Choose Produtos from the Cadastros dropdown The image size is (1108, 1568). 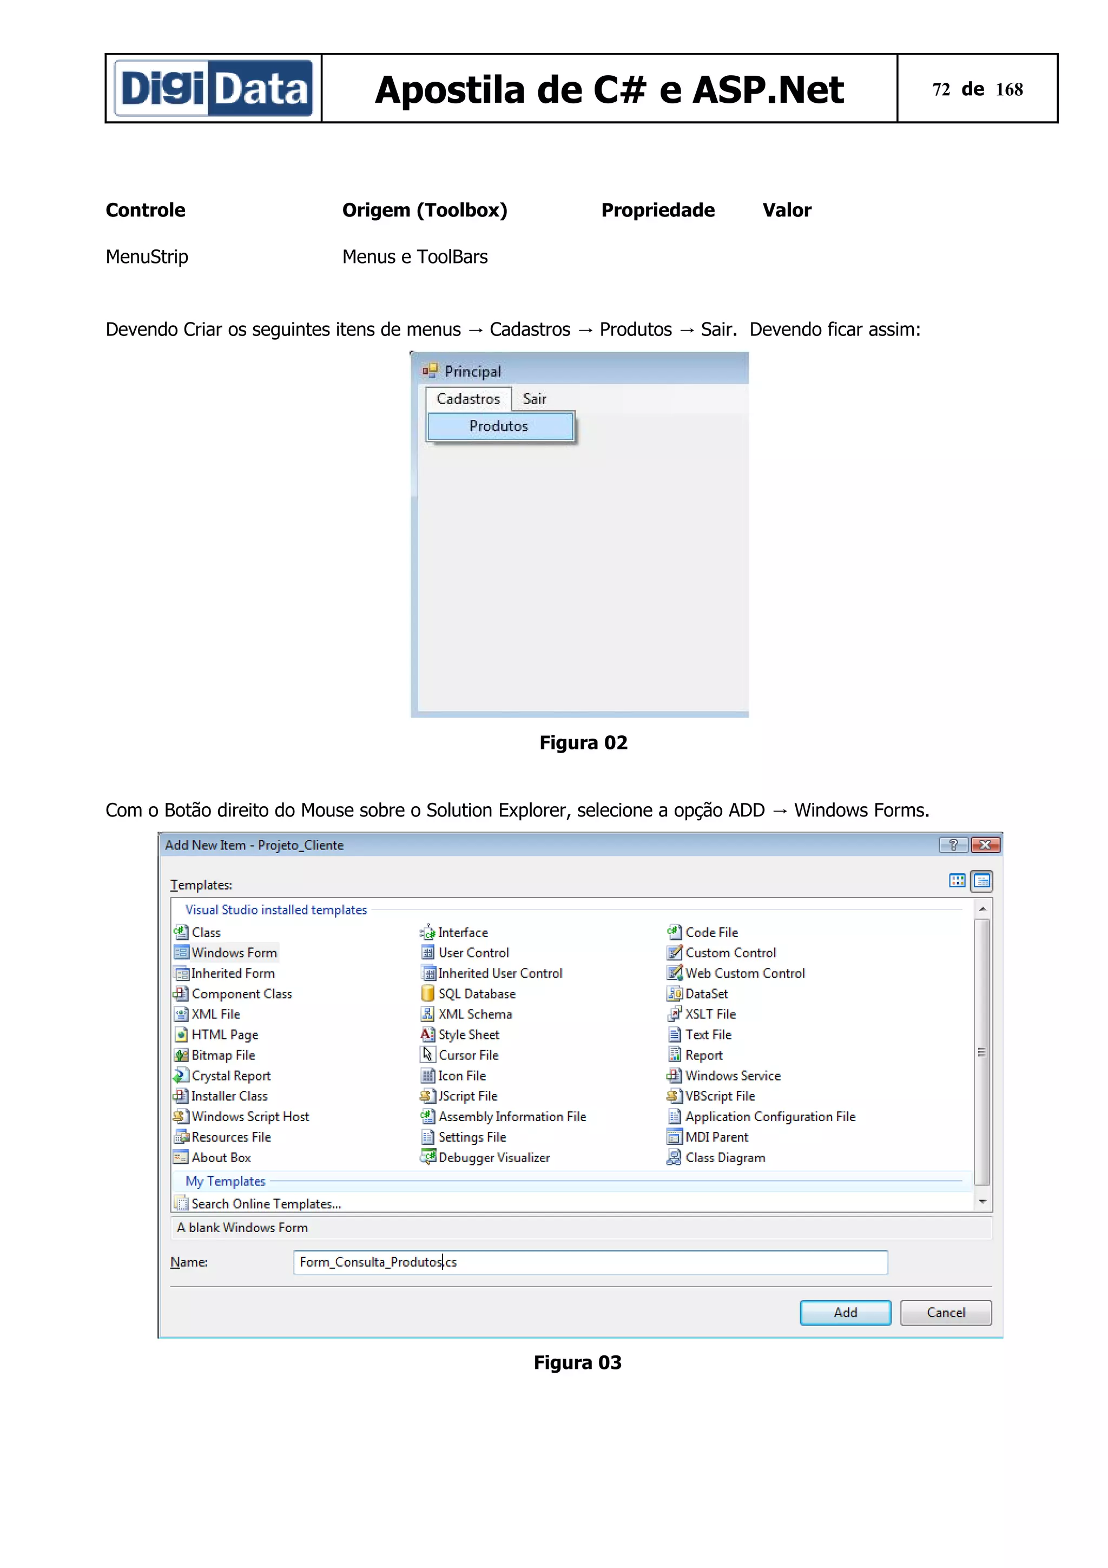click(500, 426)
